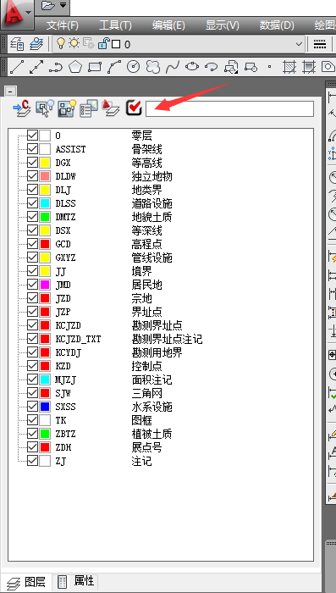
Task: Toggle the JMD layer checkbox
Action: 32,285
